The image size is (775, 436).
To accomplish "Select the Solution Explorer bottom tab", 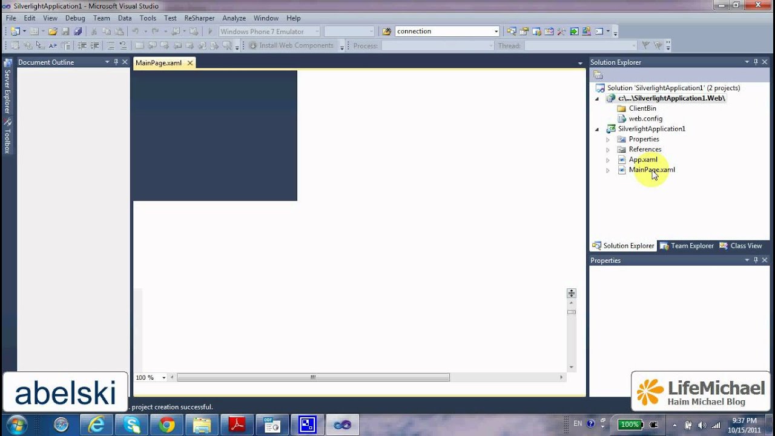I will (623, 246).
